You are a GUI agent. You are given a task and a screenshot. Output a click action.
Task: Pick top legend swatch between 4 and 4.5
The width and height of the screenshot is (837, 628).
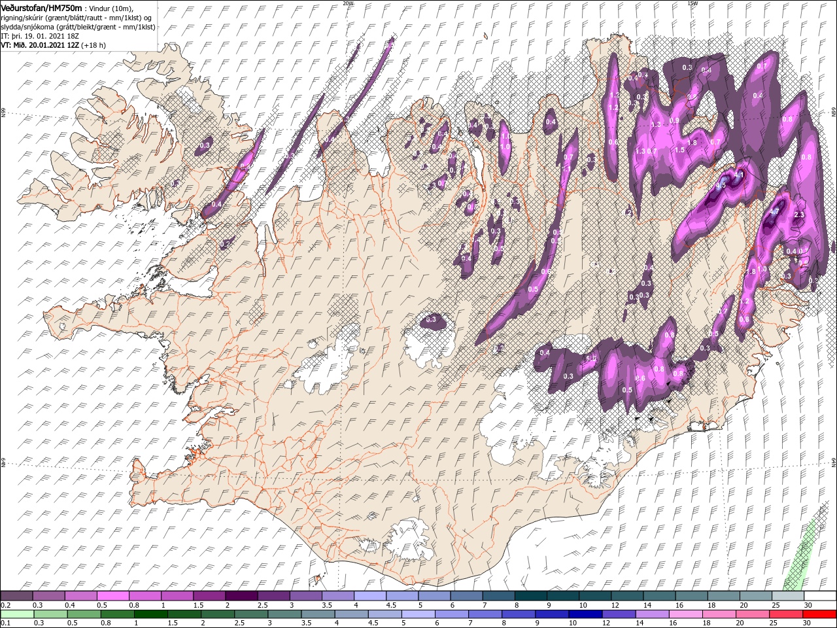pyautogui.click(x=370, y=596)
